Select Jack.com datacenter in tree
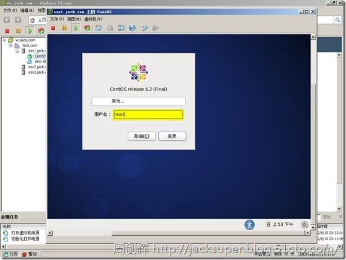346x260 pixels. (29, 45)
